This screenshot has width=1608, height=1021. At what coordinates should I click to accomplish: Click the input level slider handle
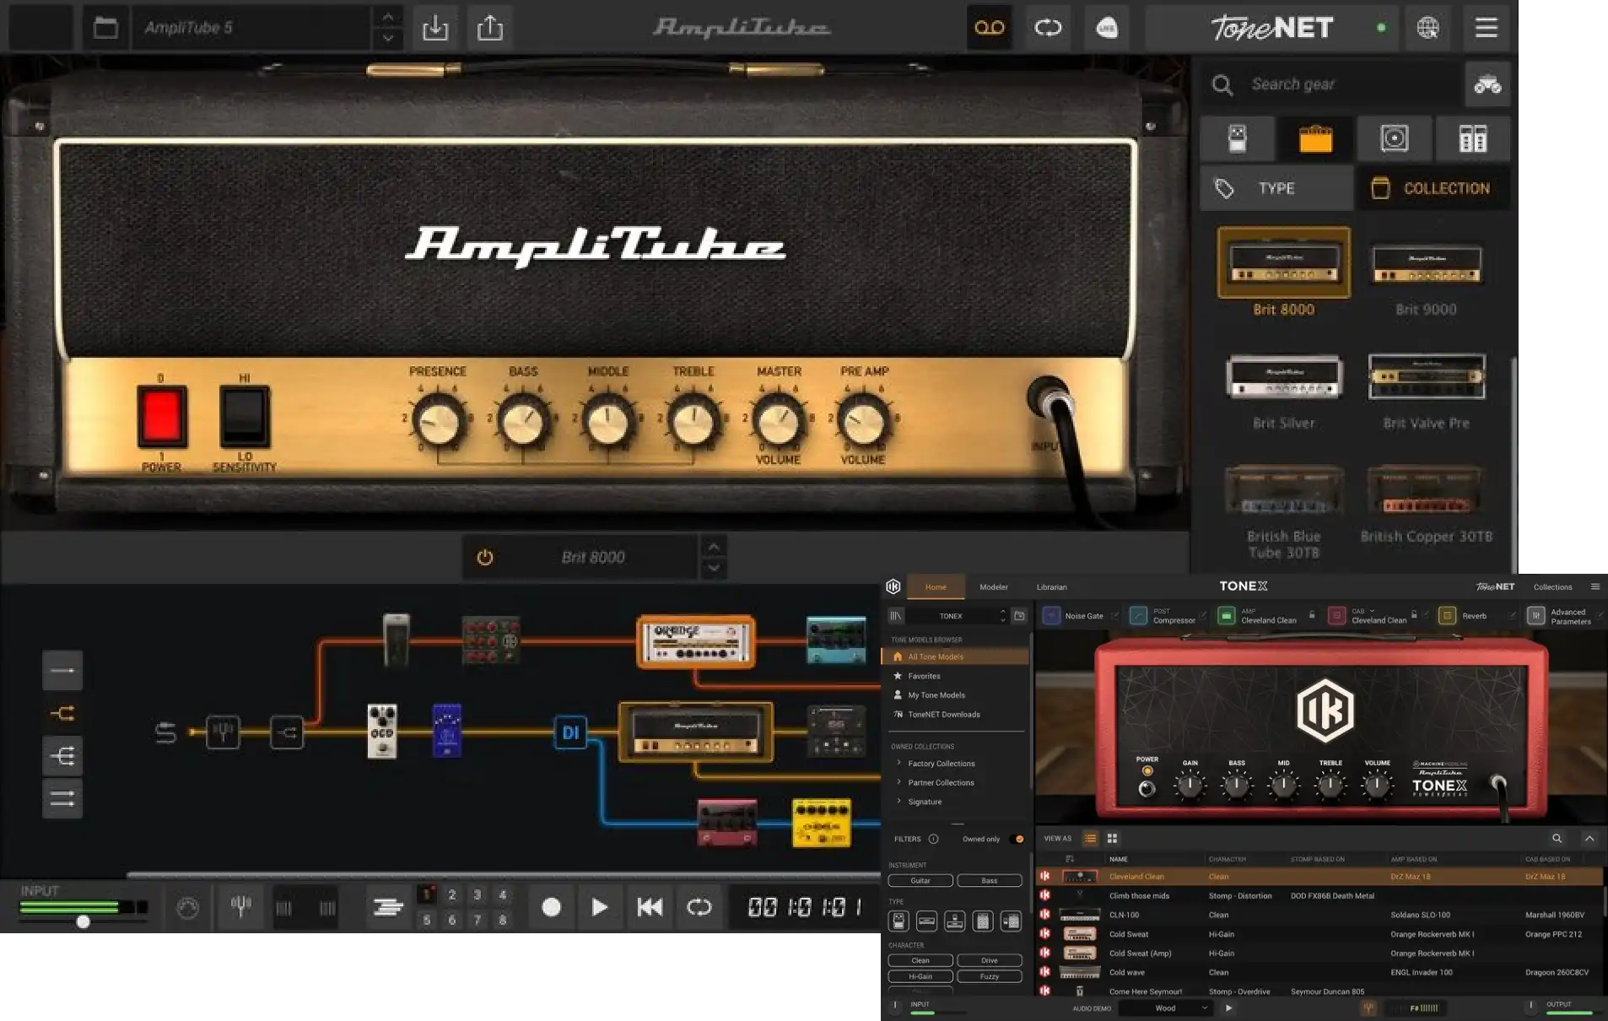point(83,922)
